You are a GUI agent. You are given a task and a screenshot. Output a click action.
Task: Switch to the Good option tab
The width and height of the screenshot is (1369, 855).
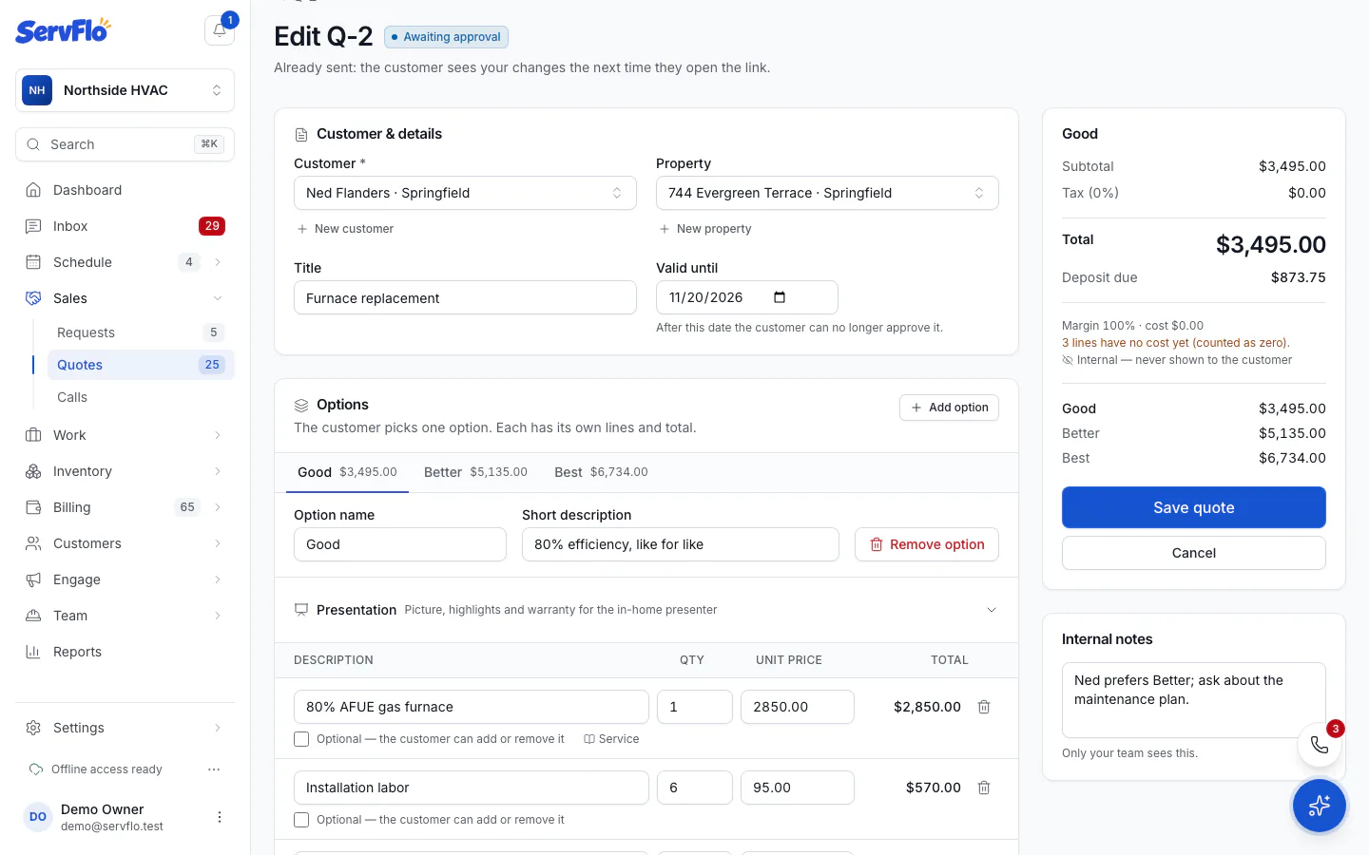[x=347, y=472]
